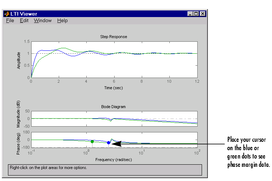The image size is (272, 181).
Task: Open the Help menu
Action: point(62,20)
